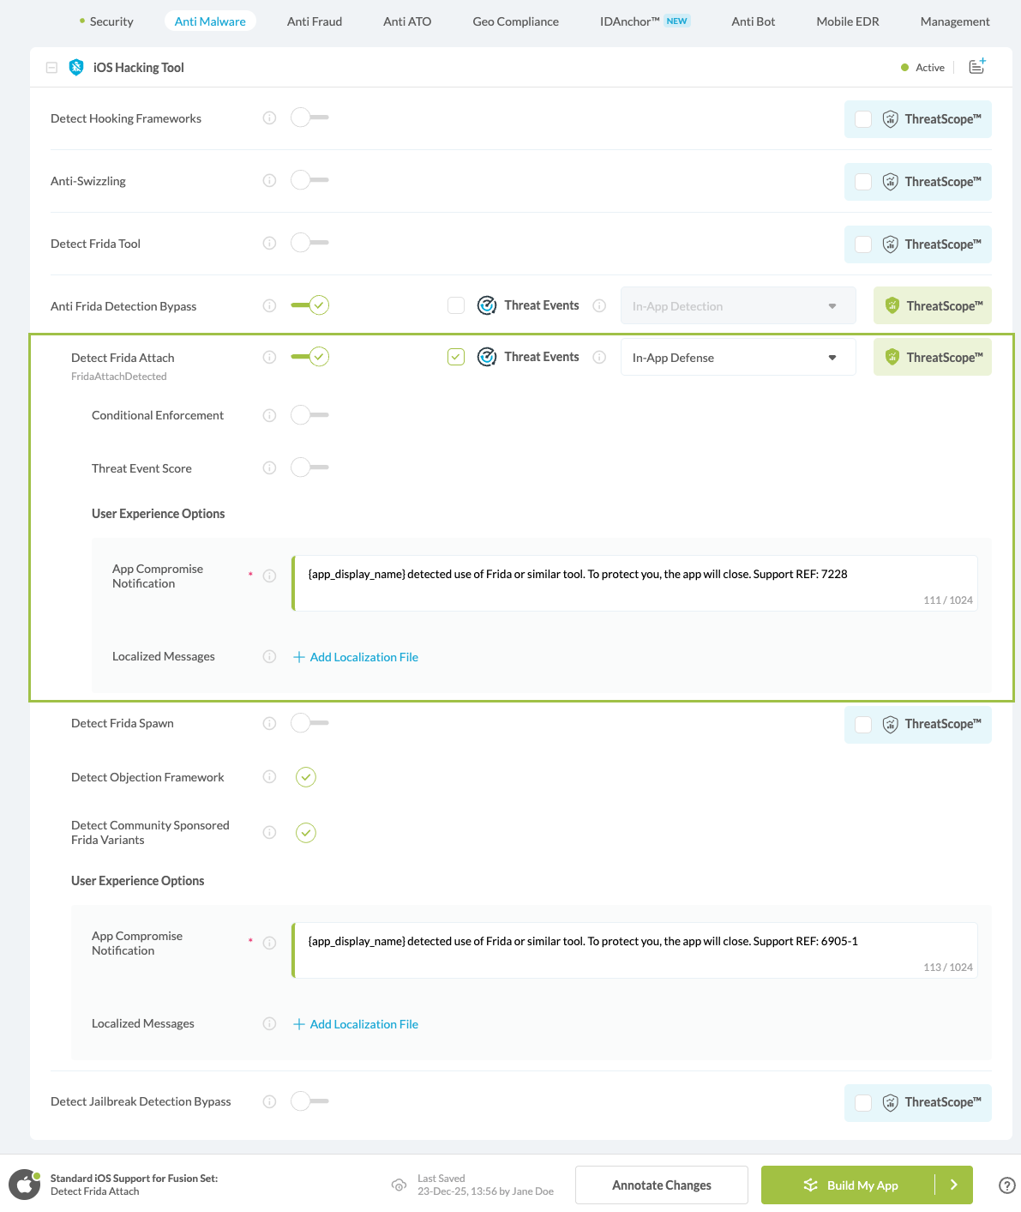The height and width of the screenshot is (1212, 1021).
Task: Open help via the question mark icon
Action: point(1006,1185)
